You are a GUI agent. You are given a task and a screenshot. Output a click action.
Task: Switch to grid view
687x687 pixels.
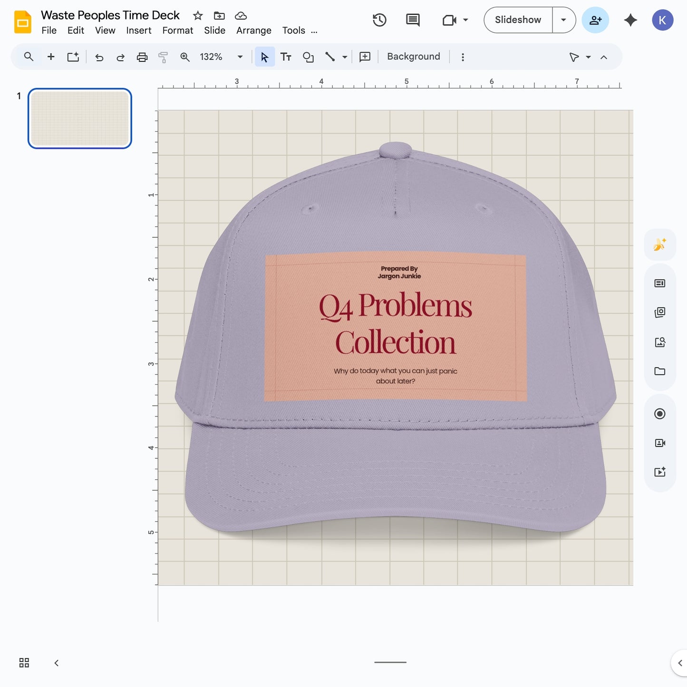click(x=24, y=663)
